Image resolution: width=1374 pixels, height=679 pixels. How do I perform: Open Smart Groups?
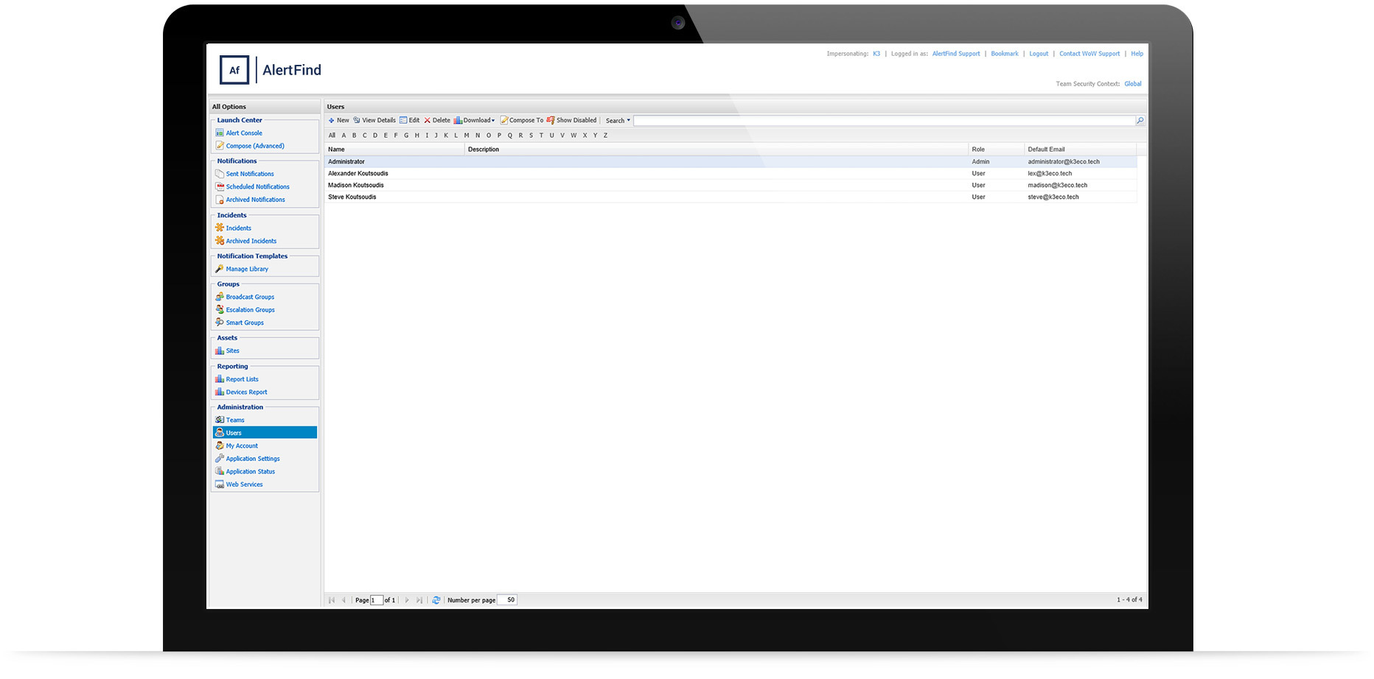pyautogui.click(x=245, y=323)
